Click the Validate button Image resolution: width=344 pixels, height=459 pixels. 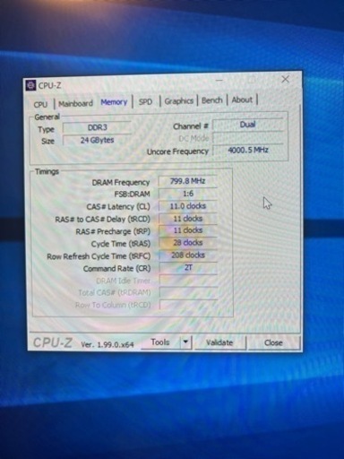click(x=219, y=342)
